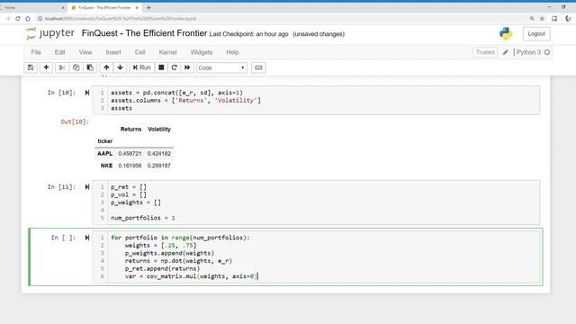
Task: Click the edit pencil icon beside Trusted
Action: tap(506, 52)
